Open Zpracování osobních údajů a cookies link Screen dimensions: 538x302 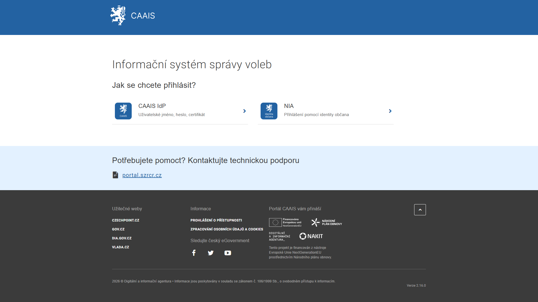227,229
